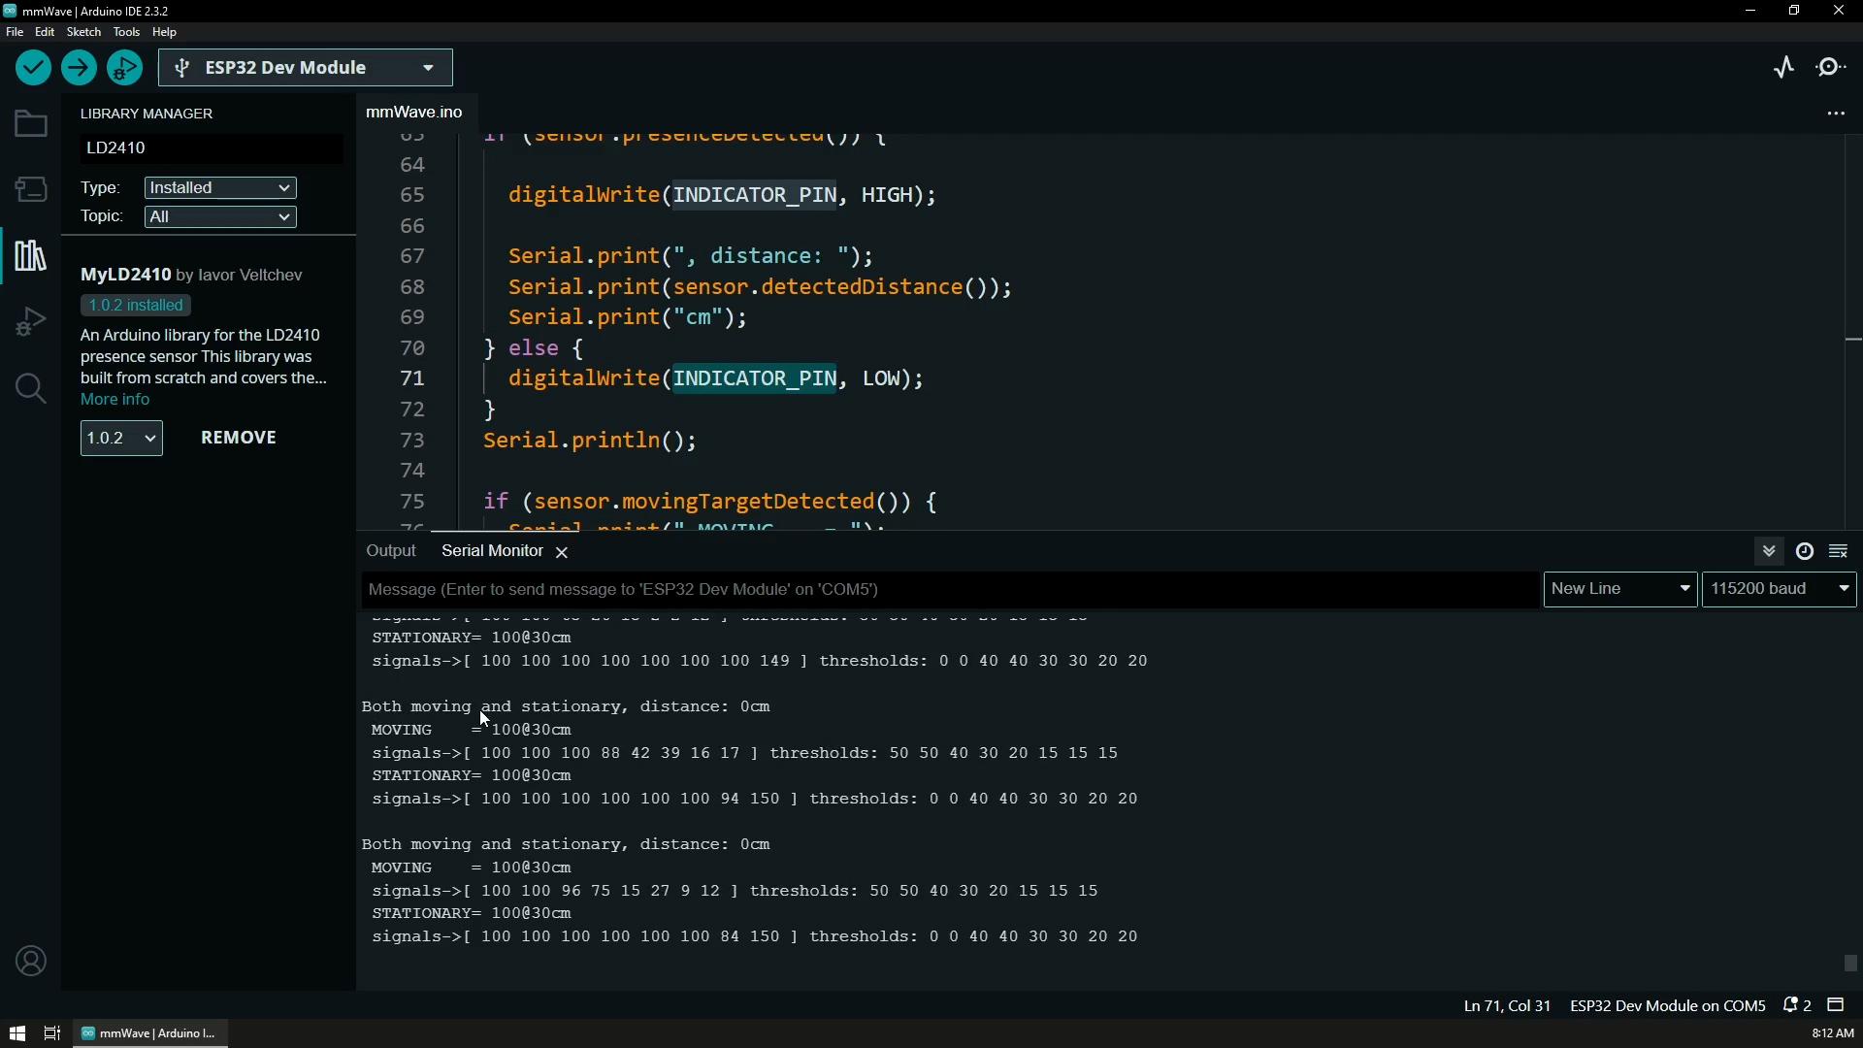Click REMOVE for MyLD2410 library
The height and width of the screenshot is (1048, 1863).
pos(239,439)
